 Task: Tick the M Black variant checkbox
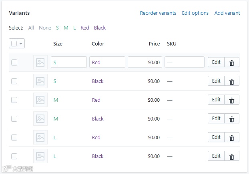coord(14,119)
